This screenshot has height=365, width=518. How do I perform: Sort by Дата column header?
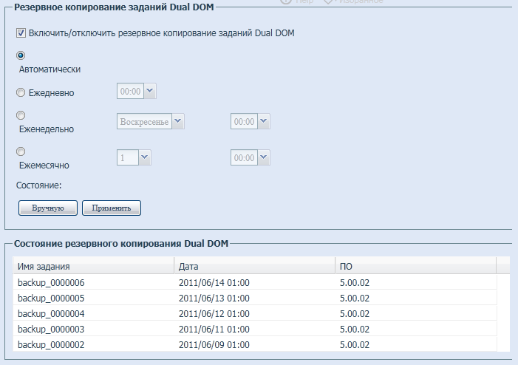coord(255,266)
